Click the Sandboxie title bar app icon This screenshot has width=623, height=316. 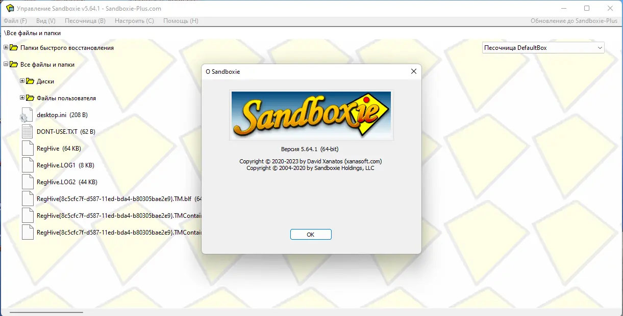click(10, 8)
